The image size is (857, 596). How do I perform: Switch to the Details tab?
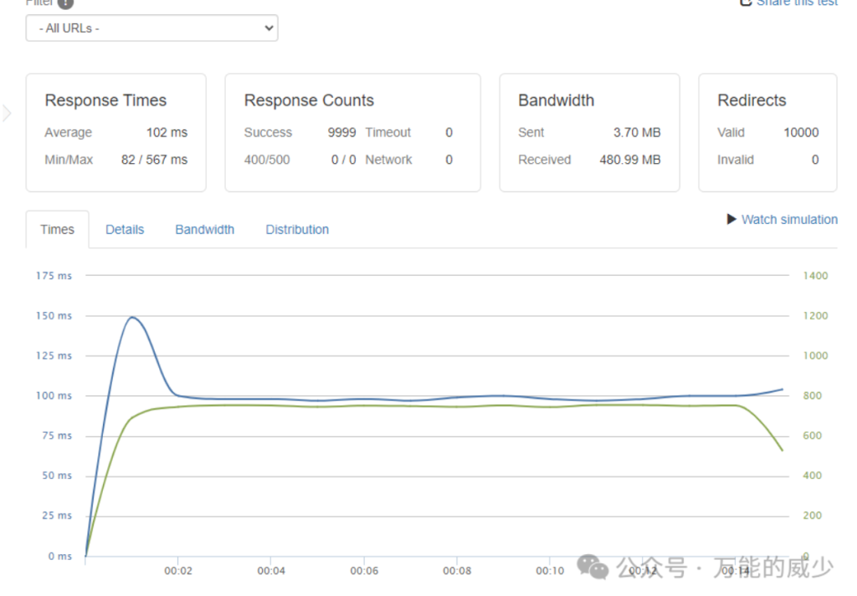click(125, 230)
